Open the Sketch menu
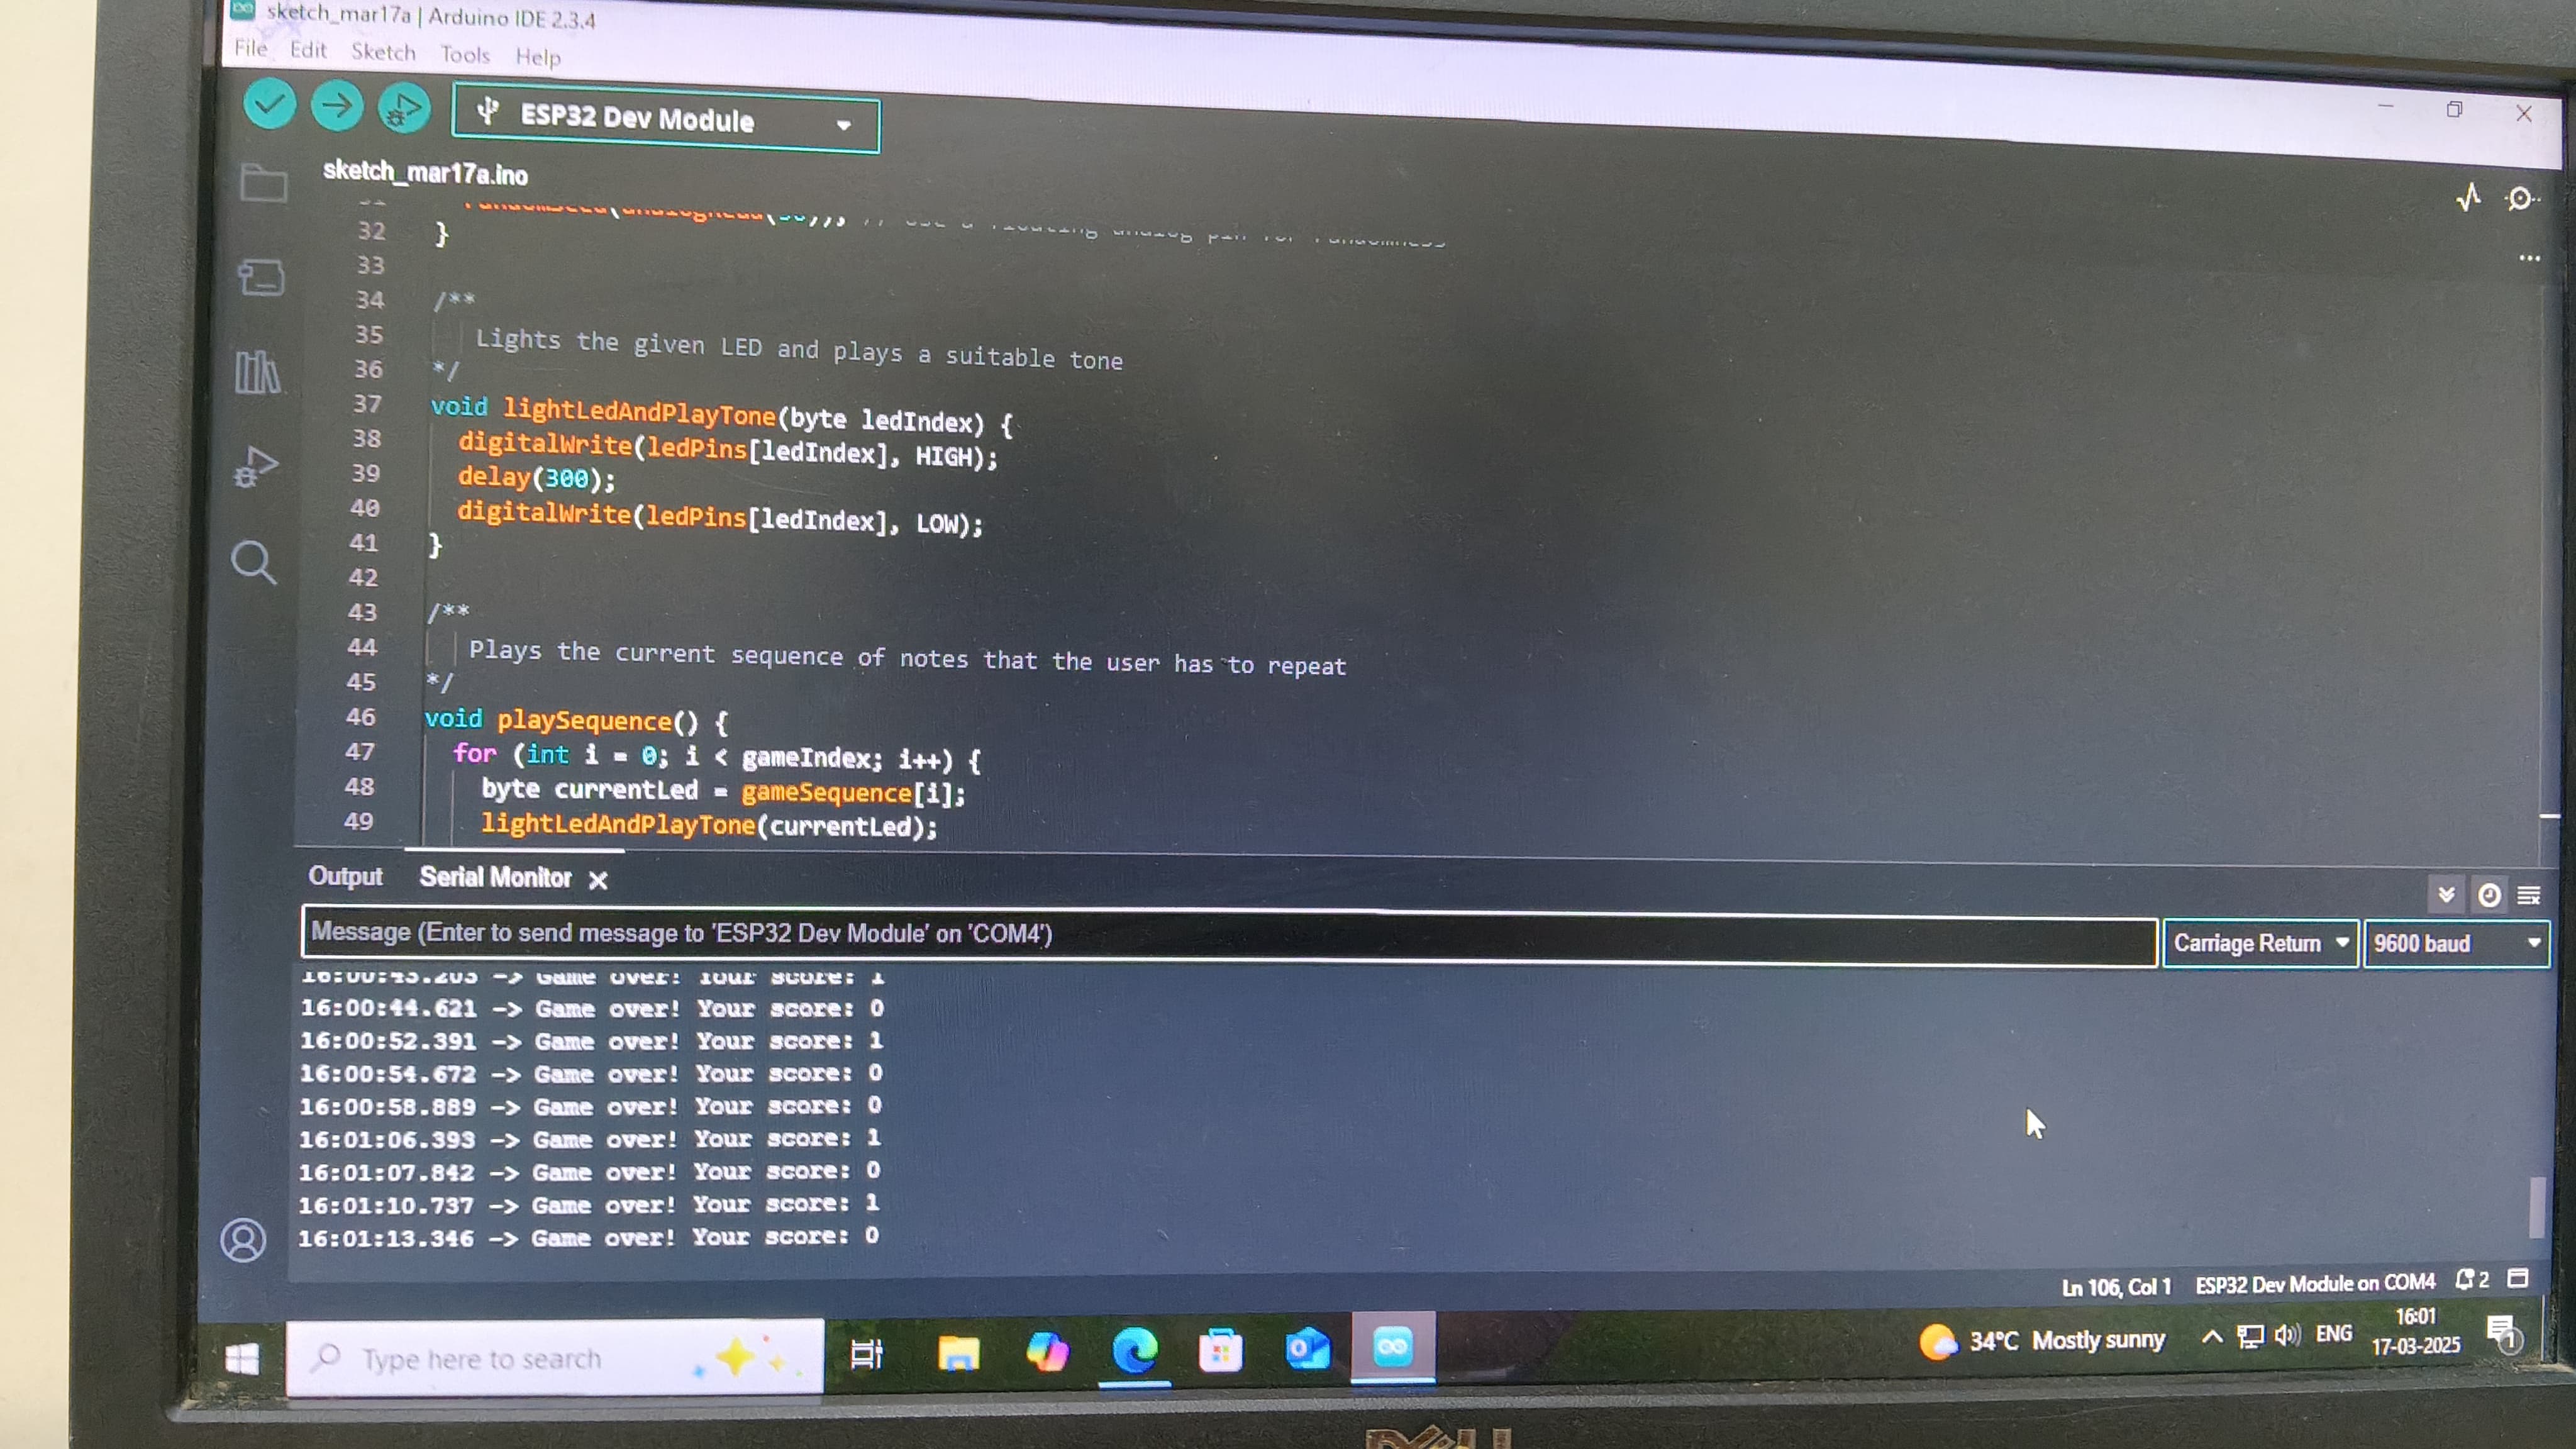2576x1449 pixels. click(x=383, y=52)
